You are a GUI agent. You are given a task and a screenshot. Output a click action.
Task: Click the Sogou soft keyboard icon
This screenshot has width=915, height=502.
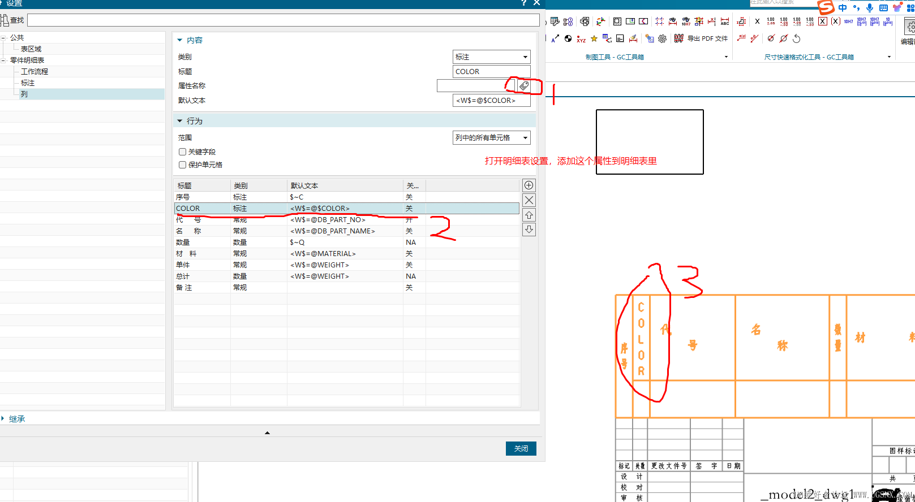click(x=883, y=7)
